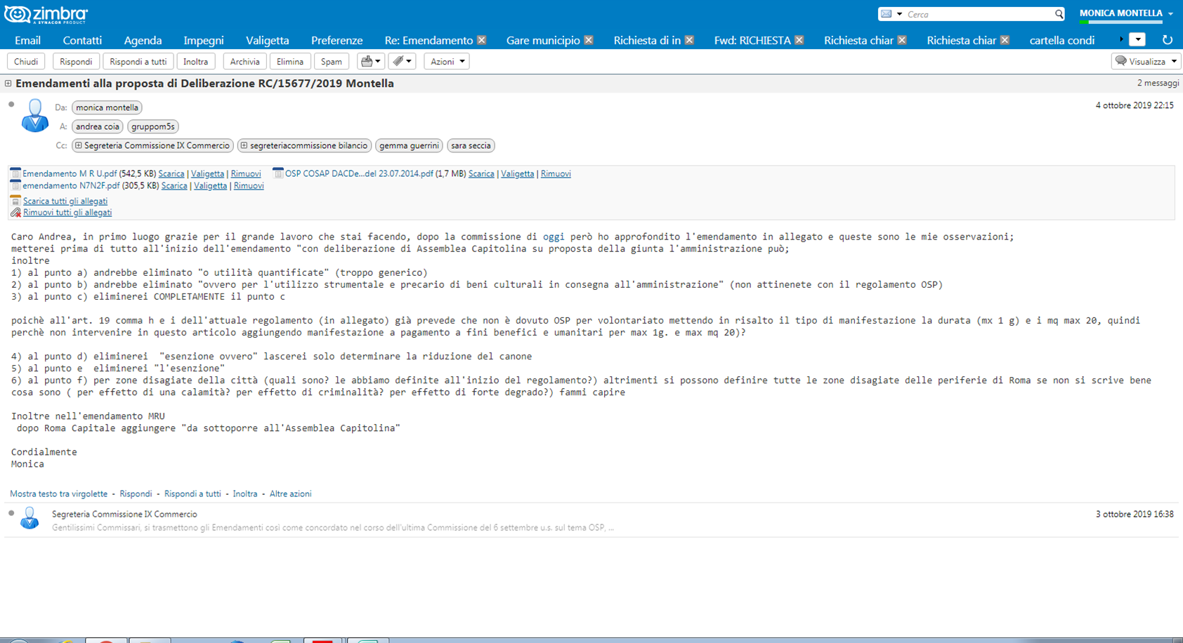
Task: Click PDF icon of Emendamento M R U.pdf
Action: click(x=15, y=173)
